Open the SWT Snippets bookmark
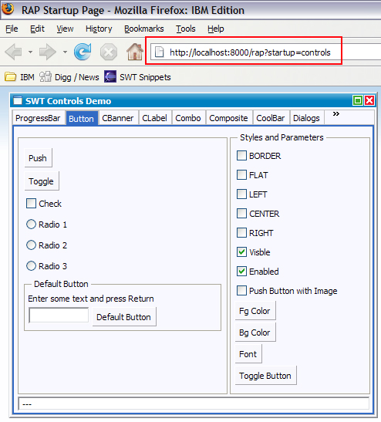 coord(137,77)
